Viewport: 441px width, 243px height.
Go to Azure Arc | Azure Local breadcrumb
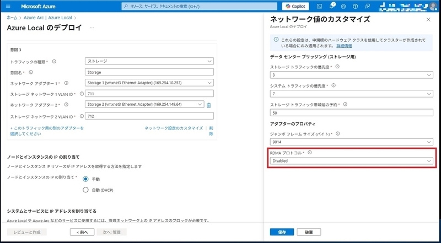point(48,18)
